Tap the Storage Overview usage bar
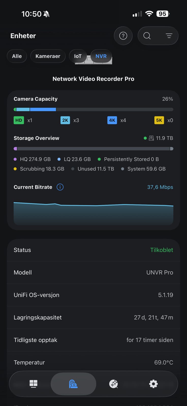The image size is (187, 406). click(x=93, y=149)
